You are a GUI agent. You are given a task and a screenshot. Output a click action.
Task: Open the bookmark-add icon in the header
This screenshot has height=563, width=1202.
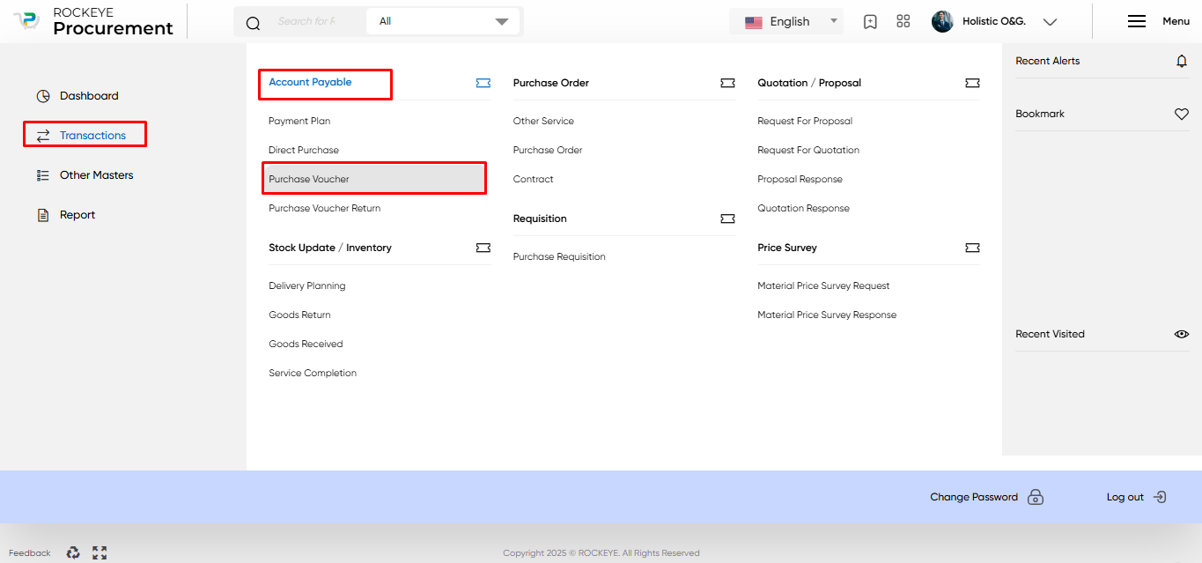point(870,22)
